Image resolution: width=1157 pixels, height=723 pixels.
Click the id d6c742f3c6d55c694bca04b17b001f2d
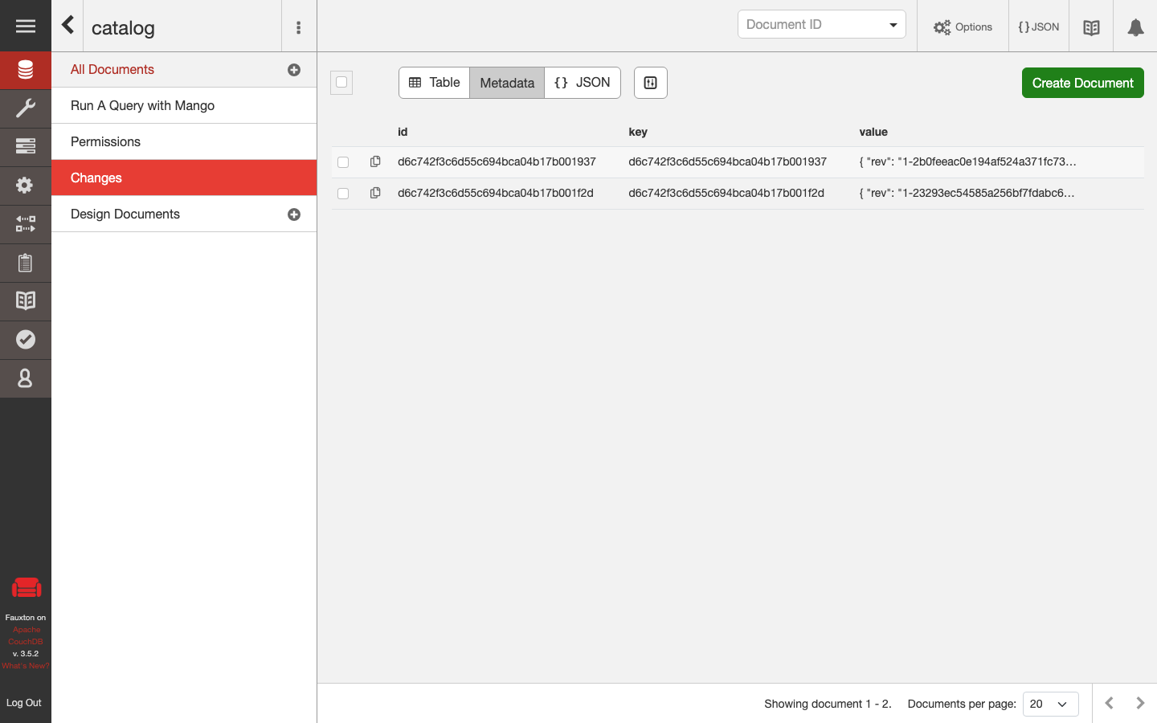click(x=496, y=193)
